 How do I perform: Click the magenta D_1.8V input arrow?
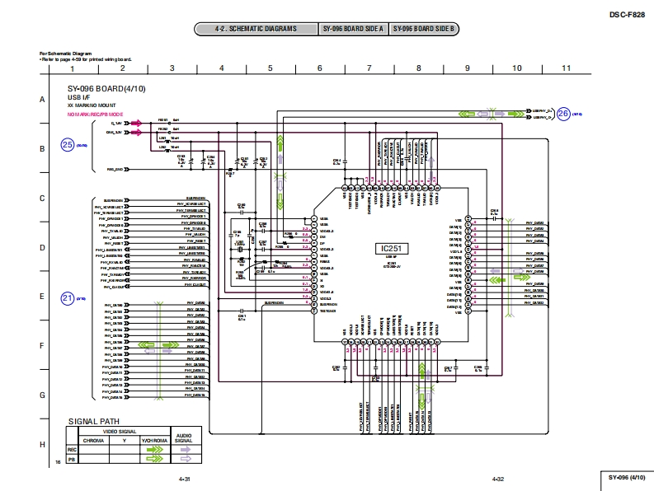point(136,123)
